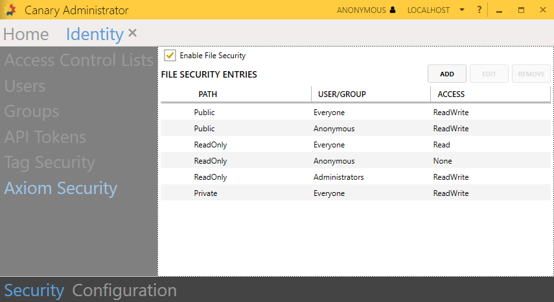Close the Identity tab with X

point(132,33)
